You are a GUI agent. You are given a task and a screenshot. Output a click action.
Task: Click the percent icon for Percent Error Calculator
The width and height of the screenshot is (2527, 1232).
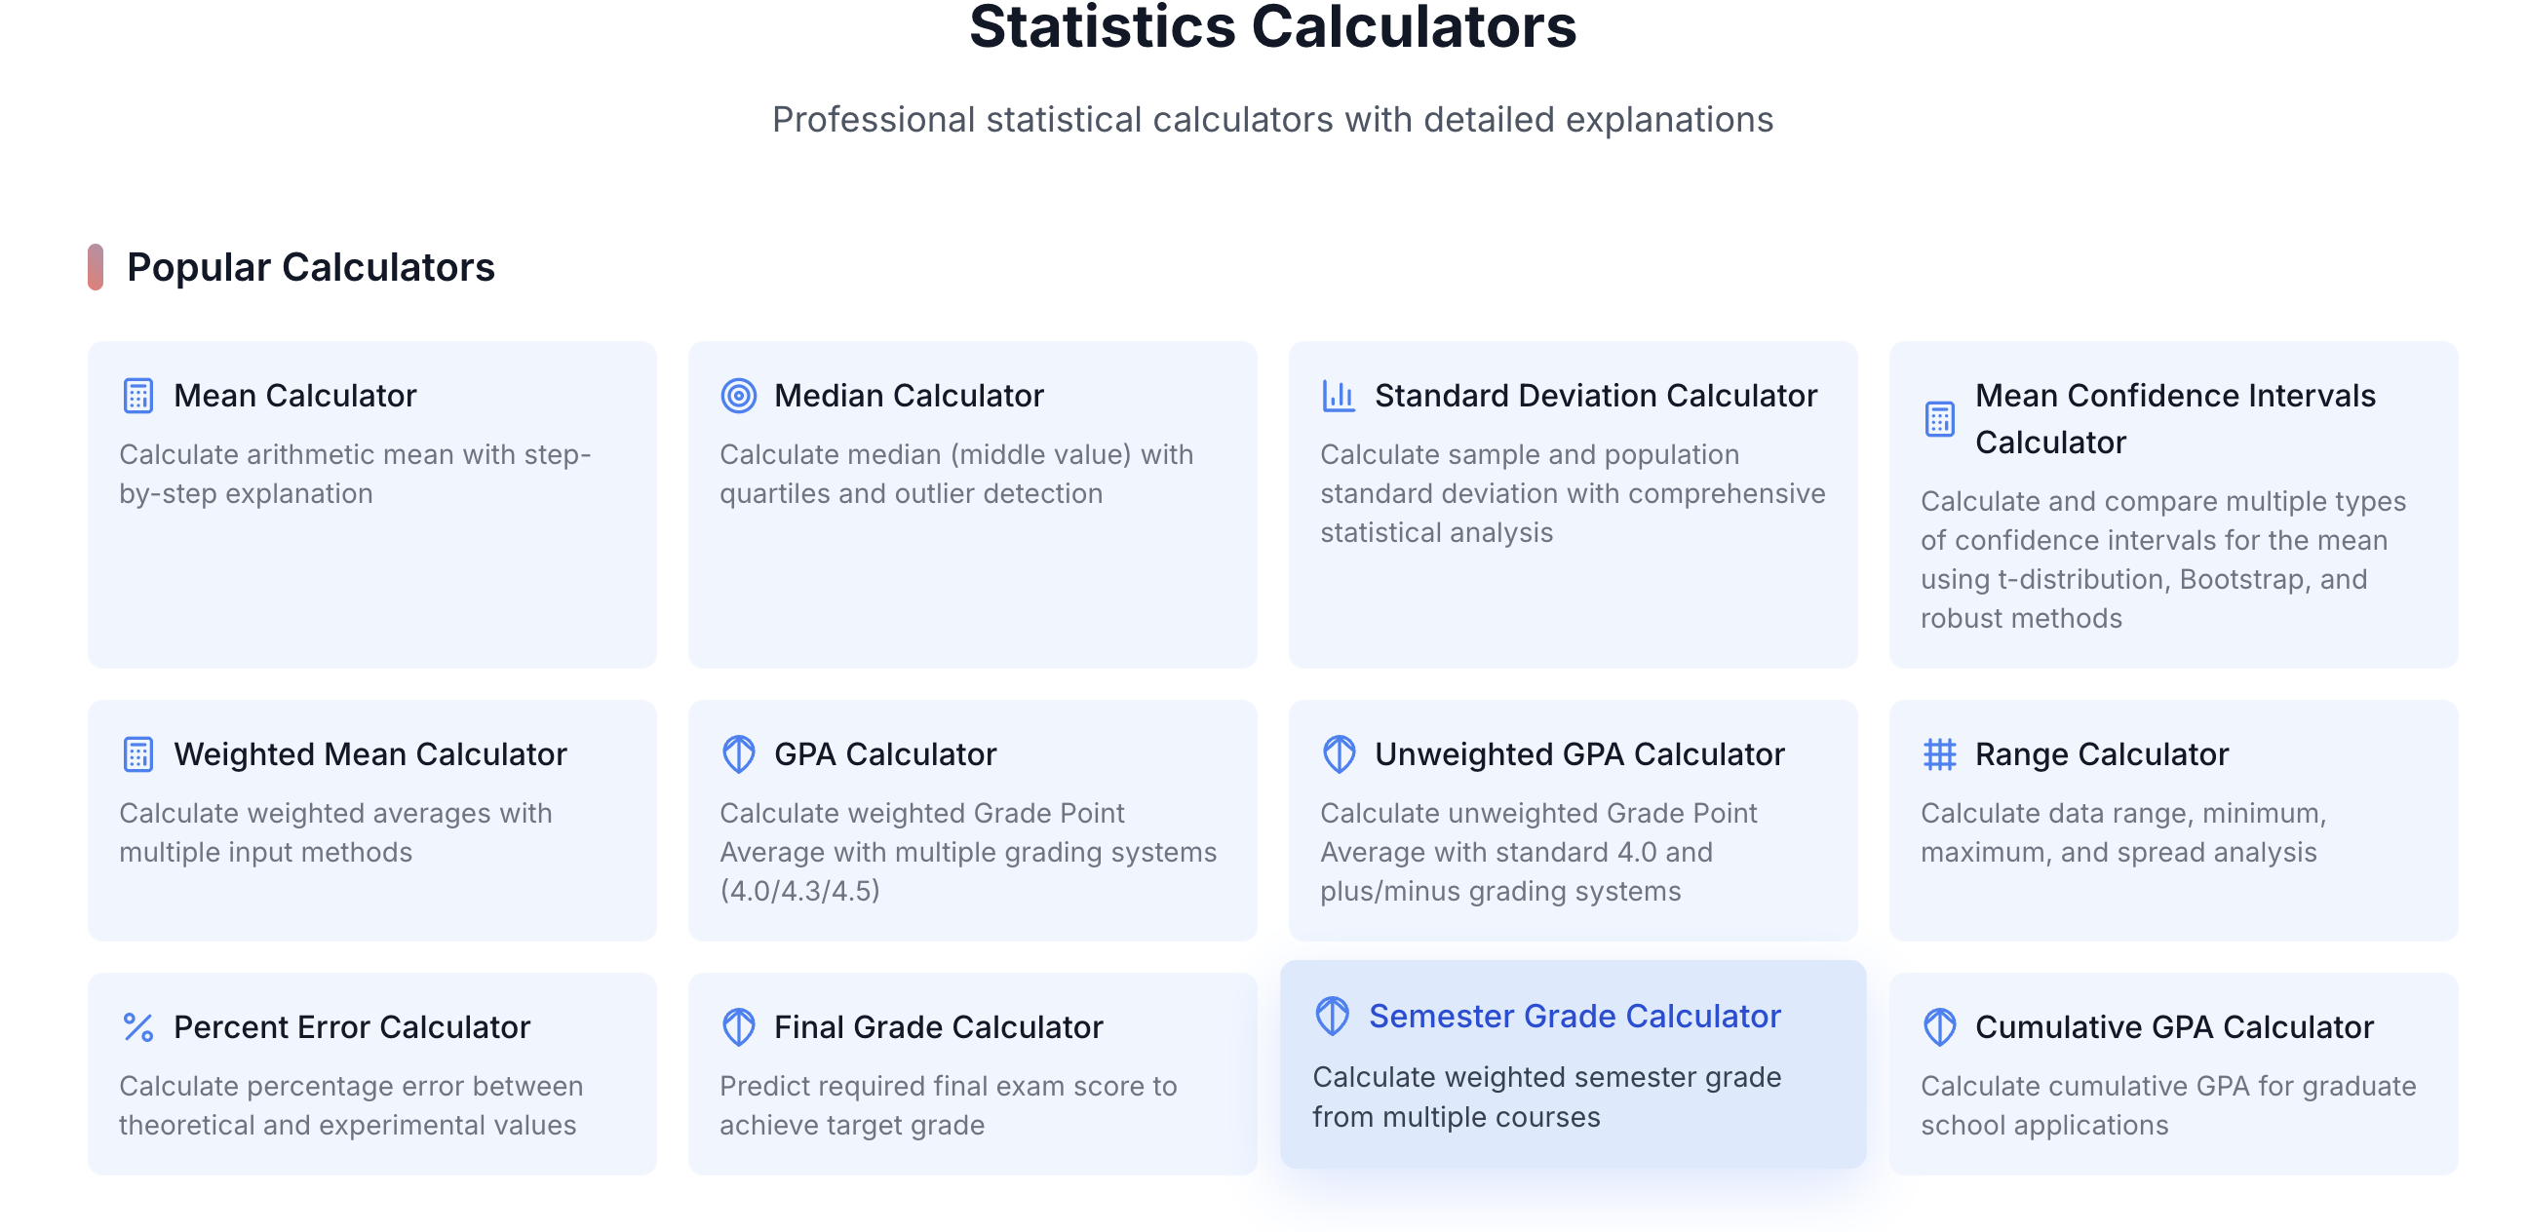click(x=139, y=1028)
